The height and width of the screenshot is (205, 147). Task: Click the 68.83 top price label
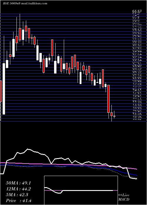[137, 11]
